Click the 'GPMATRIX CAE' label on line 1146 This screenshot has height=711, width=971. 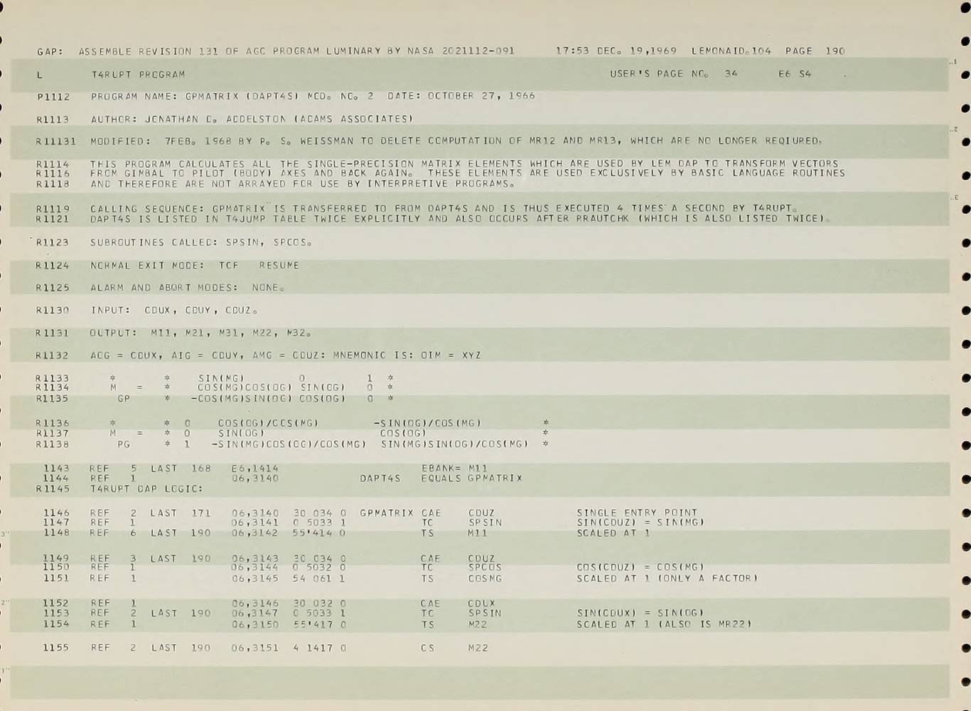(x=401, y=513)
